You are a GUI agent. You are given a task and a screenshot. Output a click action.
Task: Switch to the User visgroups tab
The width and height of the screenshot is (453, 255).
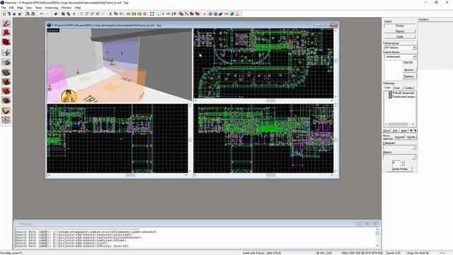pyautogui.click(x=387, y=88)
